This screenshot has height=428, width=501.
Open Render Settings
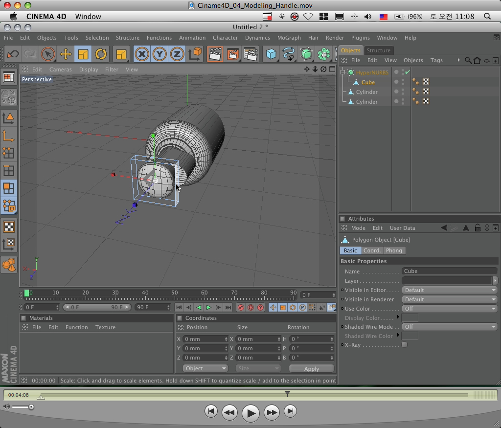tap(251, 54)
